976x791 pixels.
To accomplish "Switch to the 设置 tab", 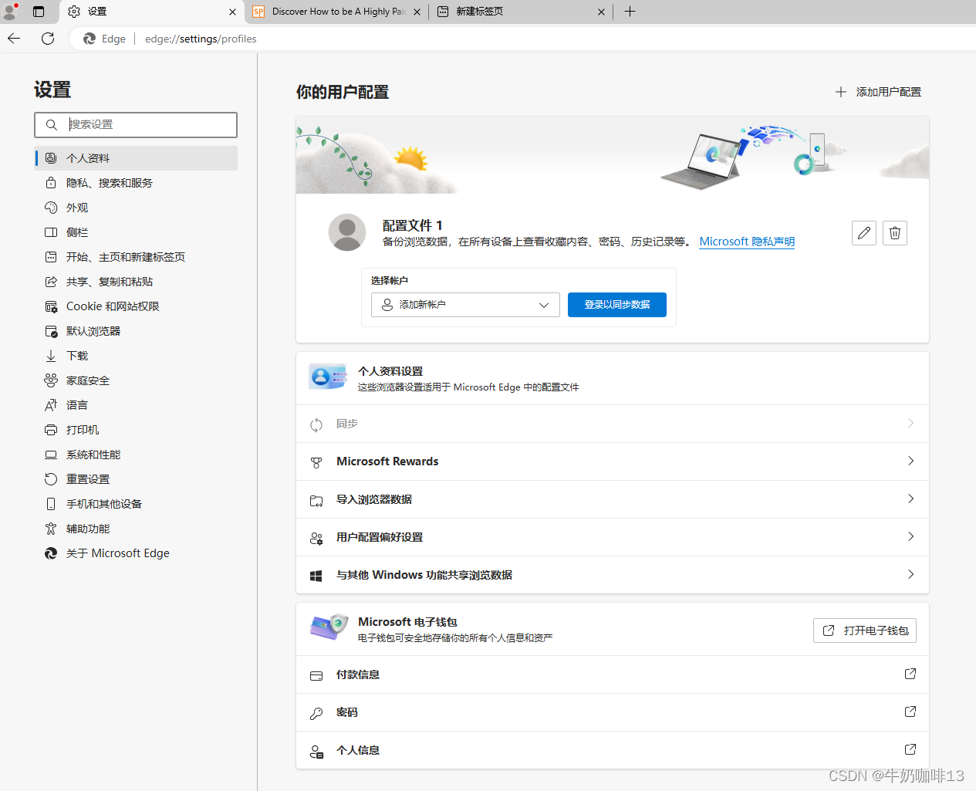I will [x=150, y=12].
